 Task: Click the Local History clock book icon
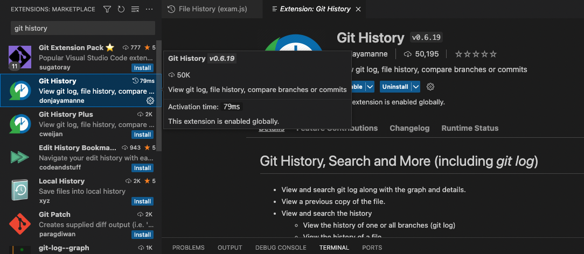(x=20, y=190)
